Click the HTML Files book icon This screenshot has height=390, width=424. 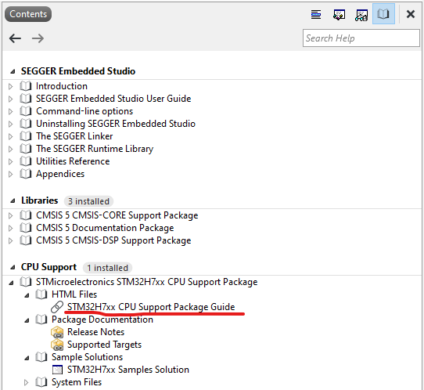pyautogui.click(x=41, y=294)
